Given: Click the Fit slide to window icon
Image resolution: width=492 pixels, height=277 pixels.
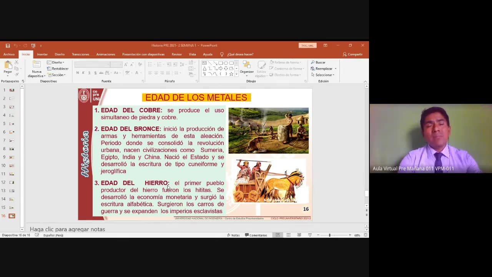Looking at the screenshot, I should pos(366,235).
